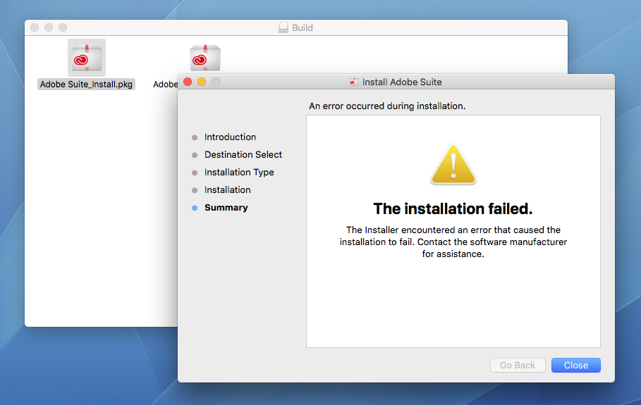Click the error description paragraph about contacting manufacturer

(453, 242)
